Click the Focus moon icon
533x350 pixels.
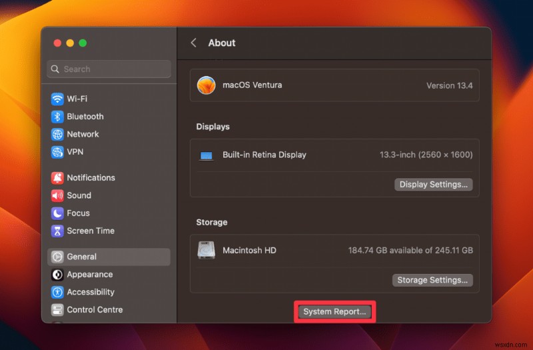(x=57, y=213)
